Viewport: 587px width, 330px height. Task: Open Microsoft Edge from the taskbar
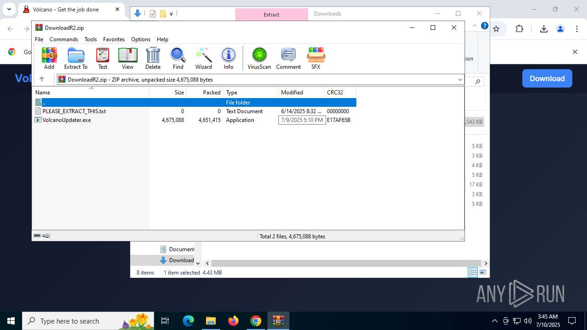pyautogui.click(x=188, y=321)
